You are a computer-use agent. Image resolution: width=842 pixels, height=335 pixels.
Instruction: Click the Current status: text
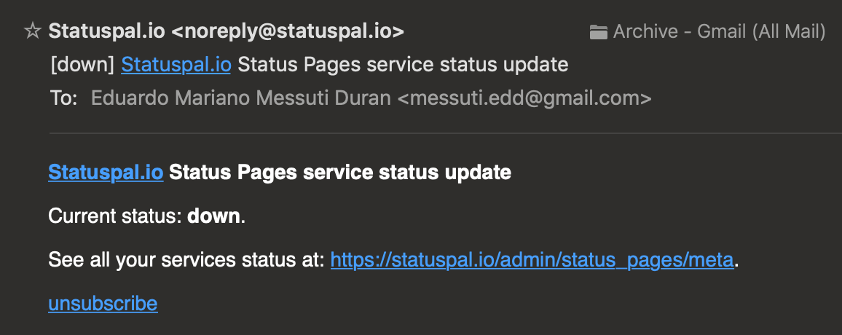116,216
